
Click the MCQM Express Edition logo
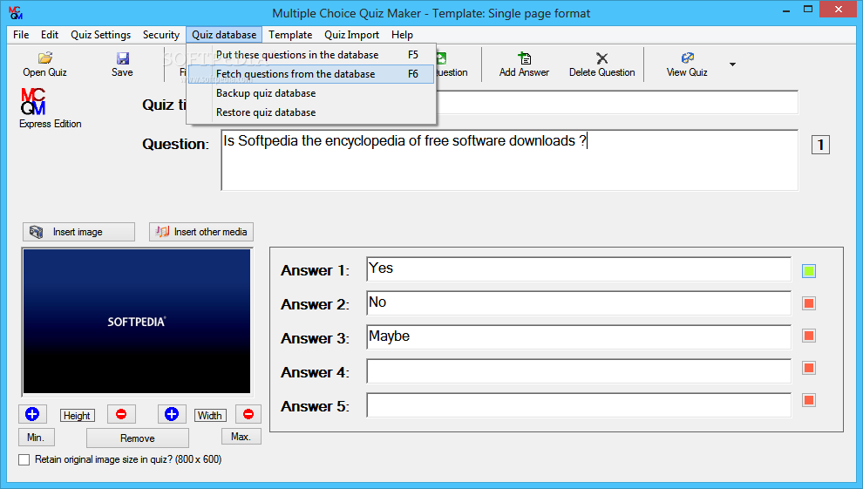pyautogui.click(x=34, y=101)
